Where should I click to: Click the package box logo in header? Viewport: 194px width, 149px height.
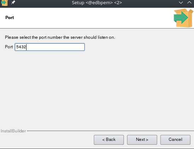click(184, 18)
